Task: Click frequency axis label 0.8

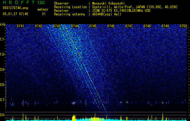Action: (x=2, y=85)
